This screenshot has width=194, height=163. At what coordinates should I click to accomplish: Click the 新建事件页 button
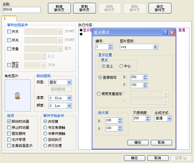click(59, 8)
